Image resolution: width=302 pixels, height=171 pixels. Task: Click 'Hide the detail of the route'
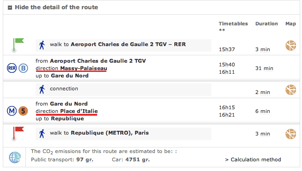(x=56, y=7)
